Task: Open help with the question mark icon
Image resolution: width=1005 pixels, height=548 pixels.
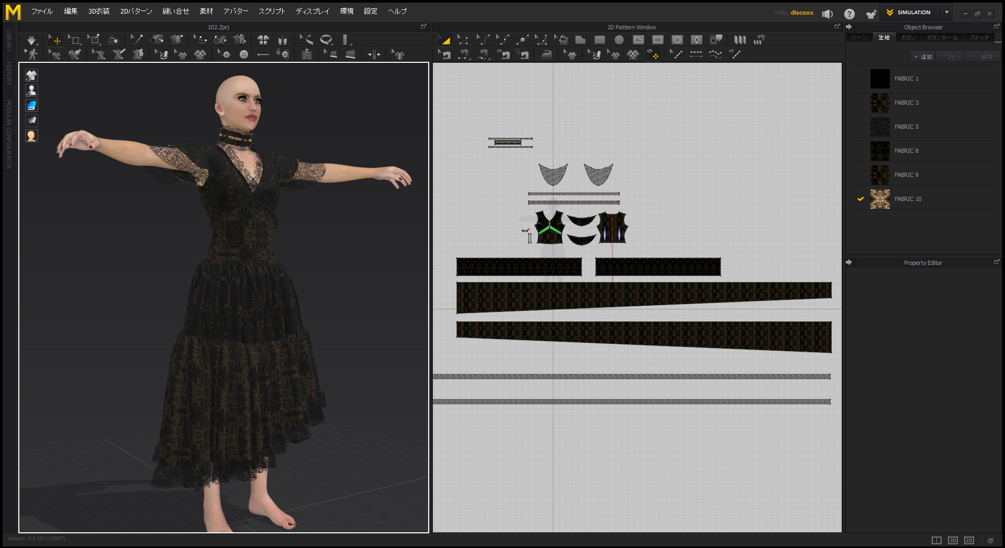Action: pyautogui.click(x=849, y=14)
